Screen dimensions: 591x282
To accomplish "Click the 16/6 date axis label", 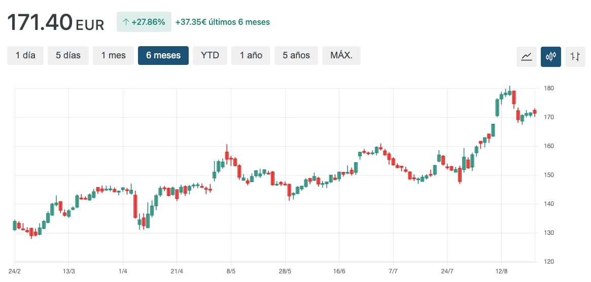I will point(339,271).
